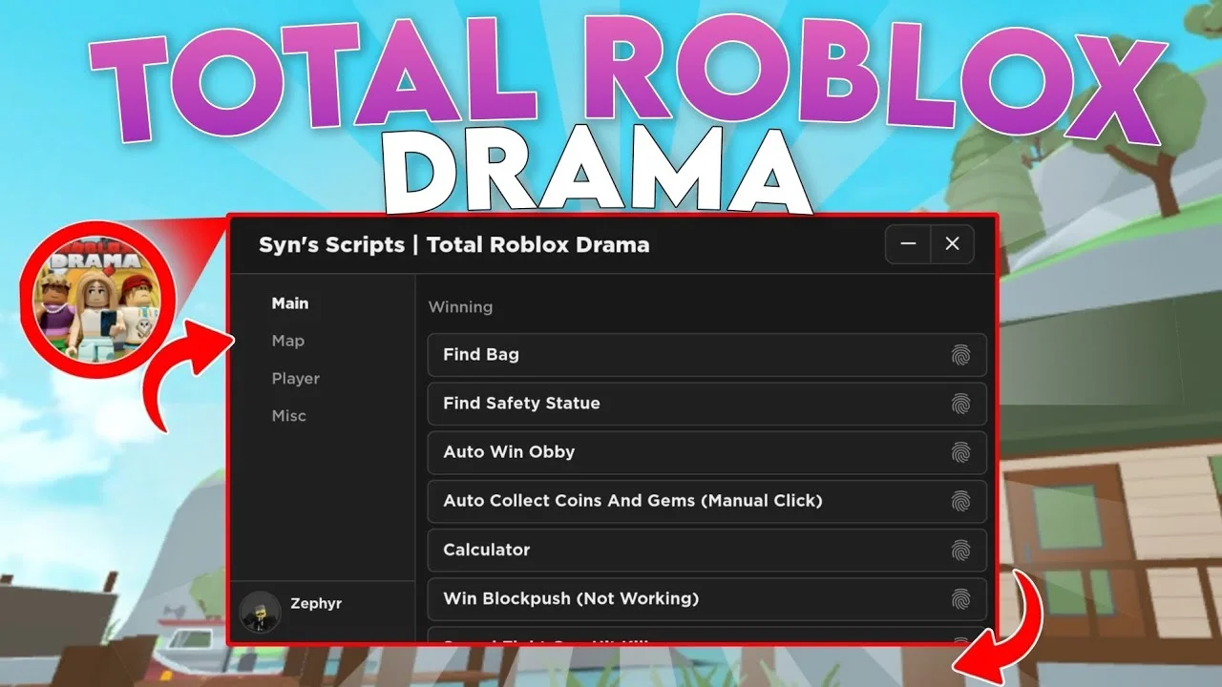Open the Player section
1222x687 pixels.
click(295, 378)
